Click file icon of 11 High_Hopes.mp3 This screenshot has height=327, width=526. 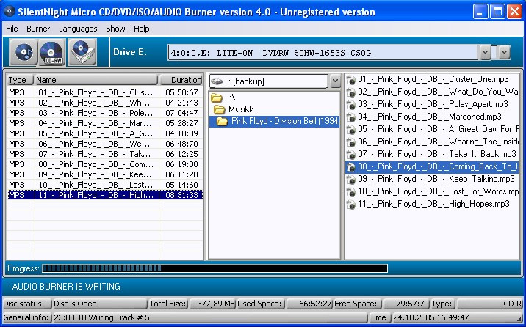pyautogui.click(x=351, y=204)
